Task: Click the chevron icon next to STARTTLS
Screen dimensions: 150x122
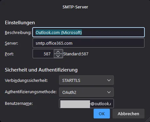Action: (109, 80)
